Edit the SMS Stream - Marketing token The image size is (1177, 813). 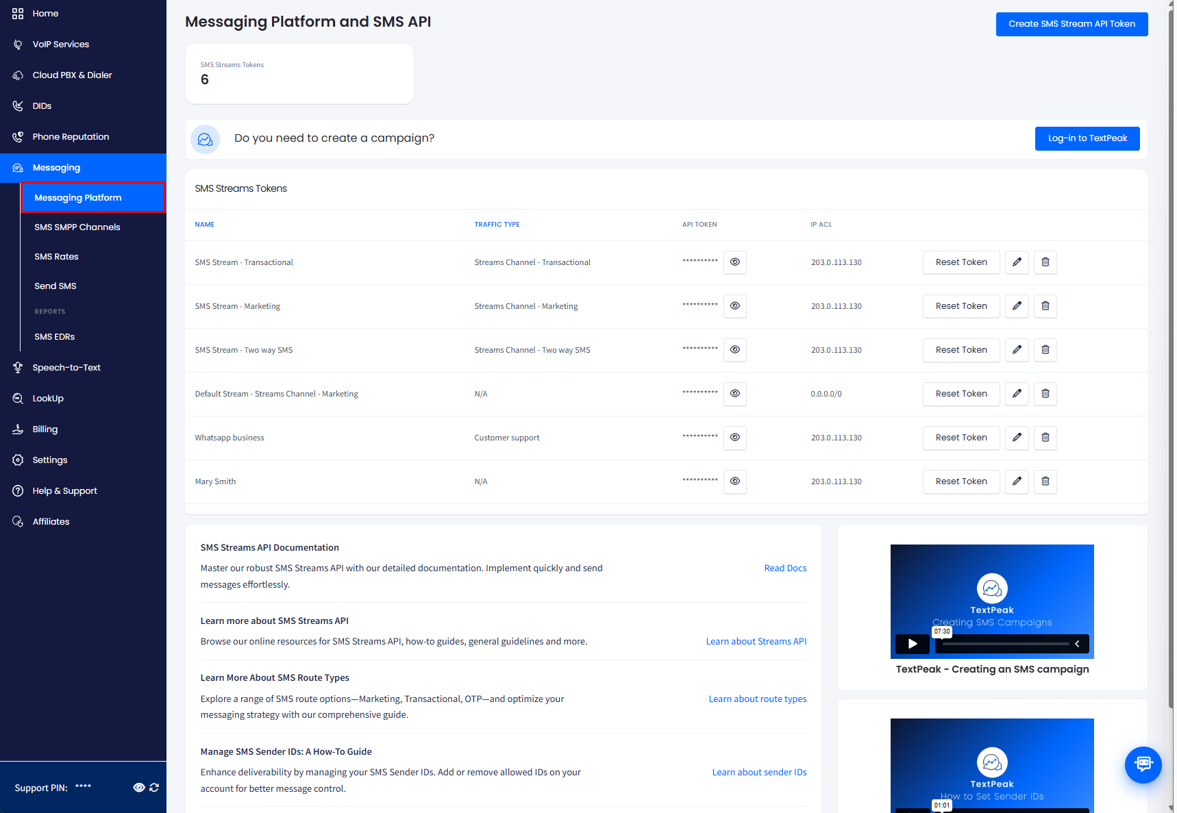1017,306
